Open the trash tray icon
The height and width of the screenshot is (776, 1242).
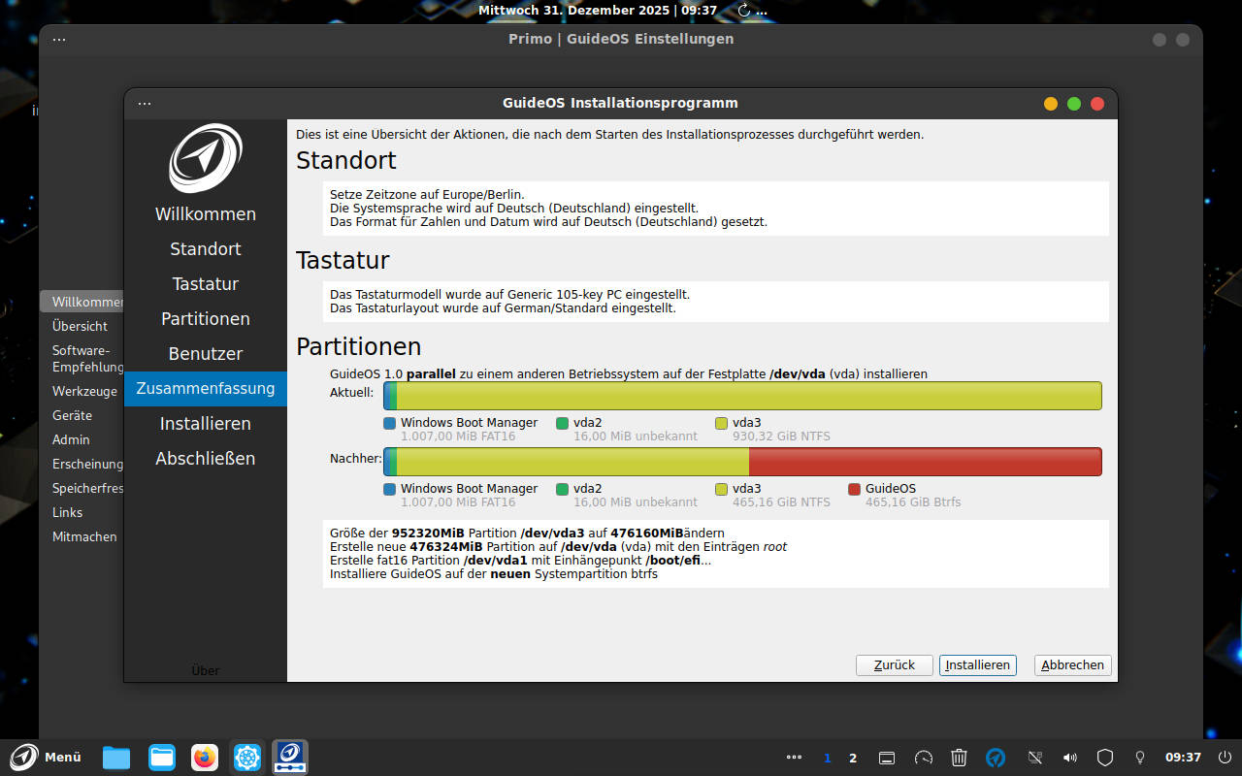(x=959, y=758)
